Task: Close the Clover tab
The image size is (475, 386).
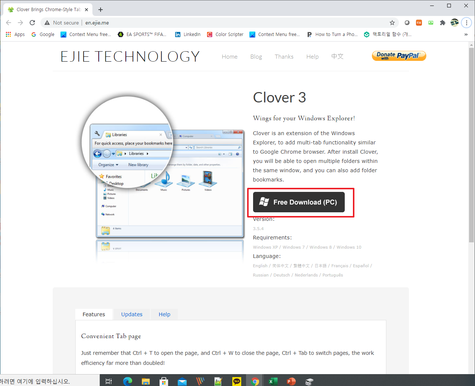Action: coord(86,10)
